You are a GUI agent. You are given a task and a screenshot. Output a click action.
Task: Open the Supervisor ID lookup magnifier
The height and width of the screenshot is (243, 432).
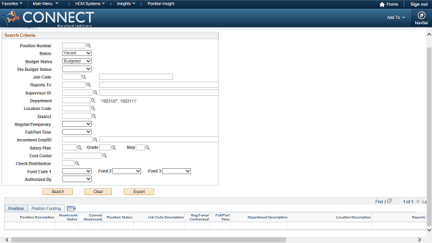point(95,92)
